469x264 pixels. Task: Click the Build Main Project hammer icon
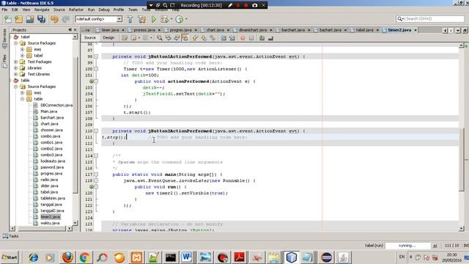(130, 19)
